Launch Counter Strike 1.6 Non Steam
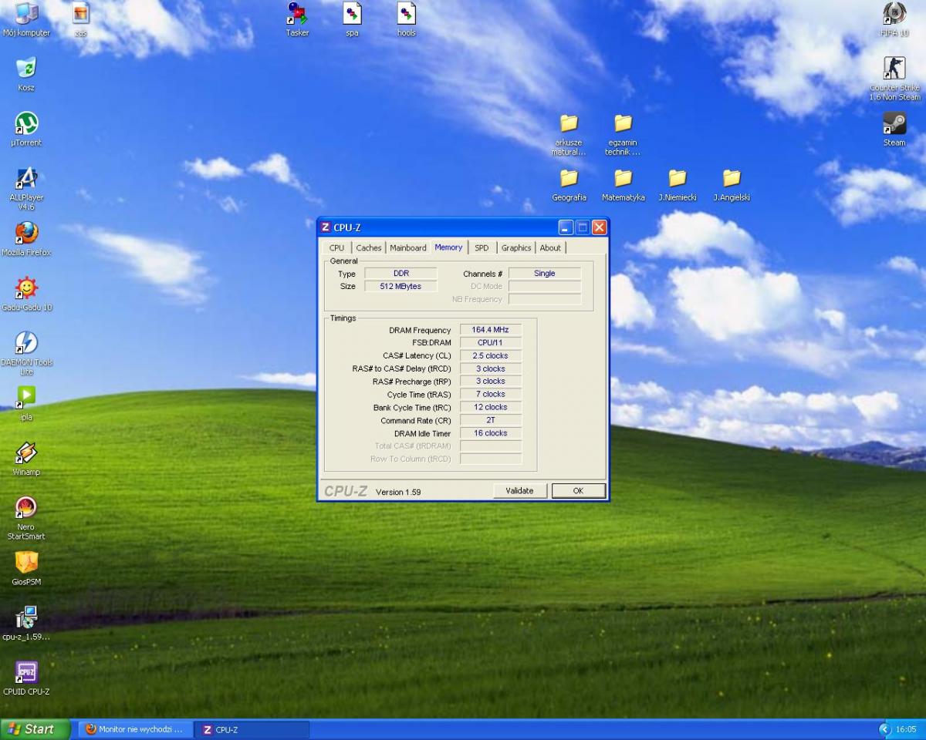Image resolution: width=926 pixels, height=740 pixels. 894,79
